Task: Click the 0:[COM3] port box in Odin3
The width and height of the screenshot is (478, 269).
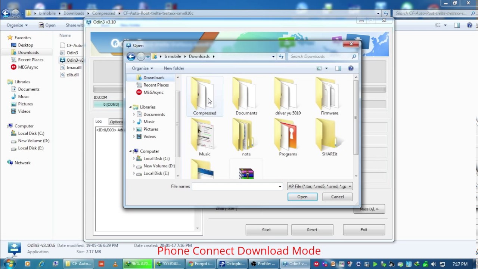Action: (108, 105)
